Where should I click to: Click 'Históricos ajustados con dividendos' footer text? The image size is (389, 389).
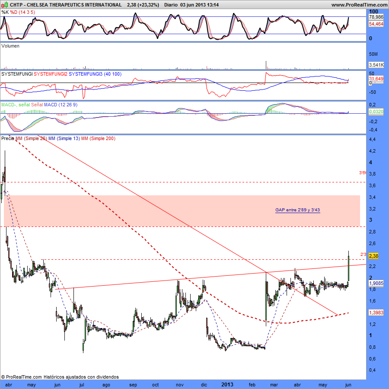click(81, 377)
